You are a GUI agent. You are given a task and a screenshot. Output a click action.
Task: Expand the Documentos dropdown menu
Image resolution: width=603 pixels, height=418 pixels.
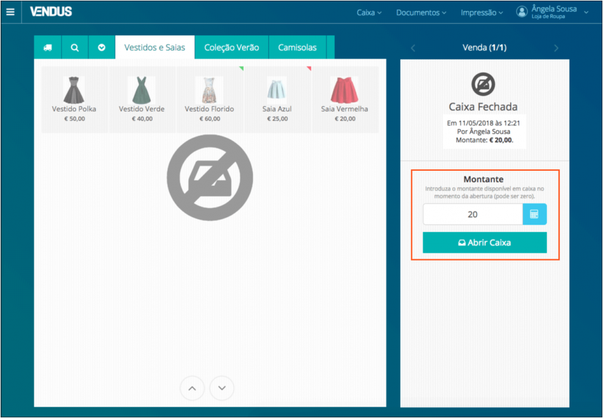click(421, 13)
